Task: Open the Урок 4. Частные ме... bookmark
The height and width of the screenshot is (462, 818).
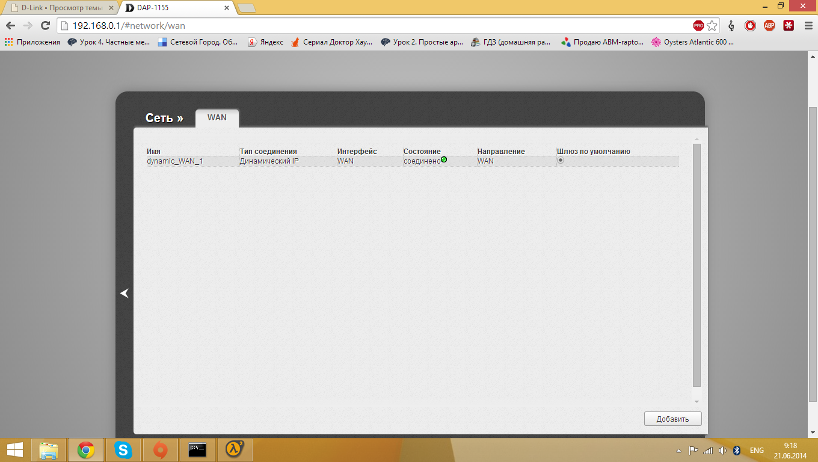Action: pos(109,42)
